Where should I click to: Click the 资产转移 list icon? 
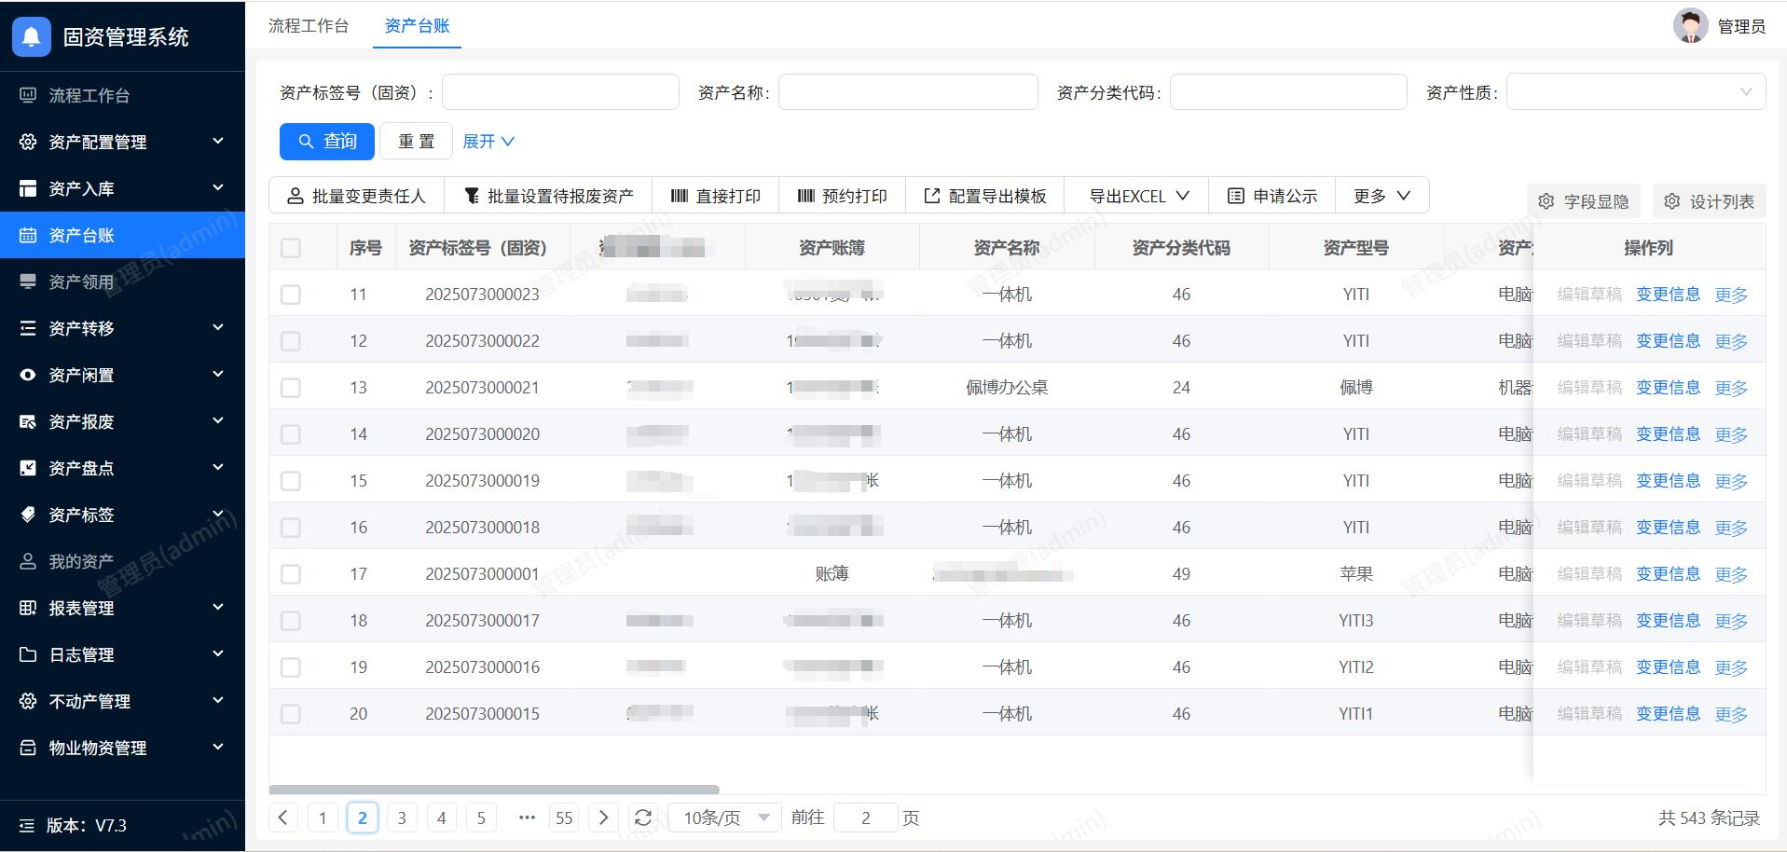(x=28, y=328)
